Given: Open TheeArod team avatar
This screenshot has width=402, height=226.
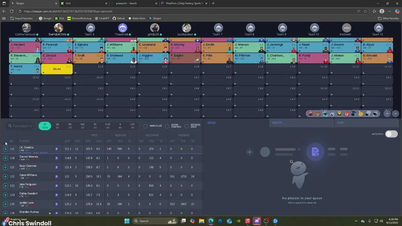Looking at the screenshot, I should point(122,28).
